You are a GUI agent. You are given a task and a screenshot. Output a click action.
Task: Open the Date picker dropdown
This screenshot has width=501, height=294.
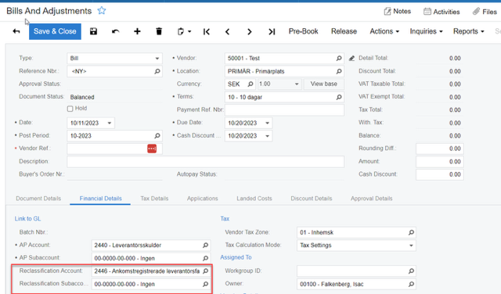pyautogui.click(x=110, y=123)
